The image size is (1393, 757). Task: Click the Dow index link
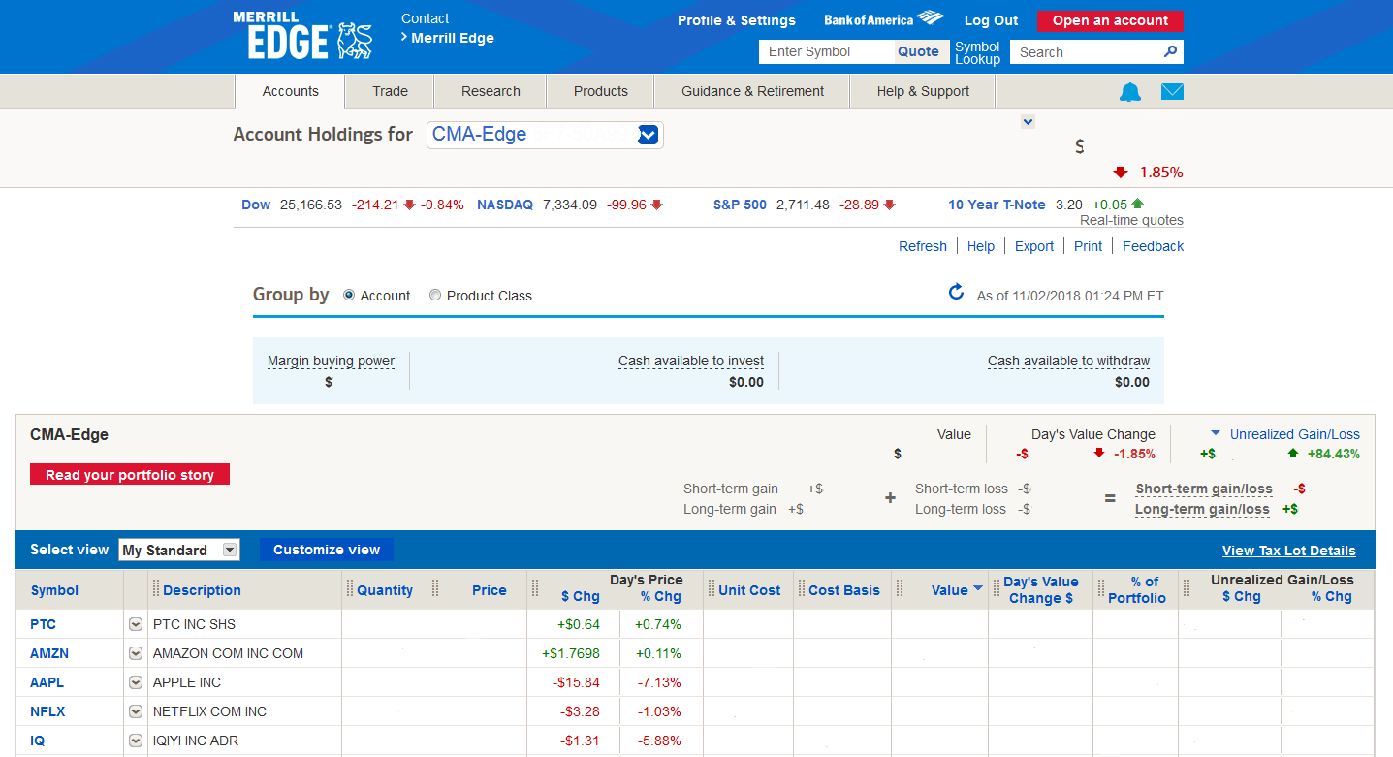(x=256, y=205)
